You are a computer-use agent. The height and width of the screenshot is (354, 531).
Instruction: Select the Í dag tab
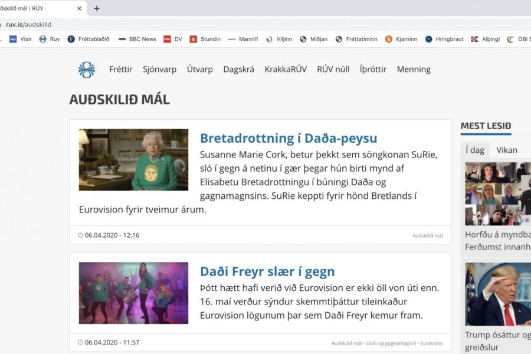point(475,150)
